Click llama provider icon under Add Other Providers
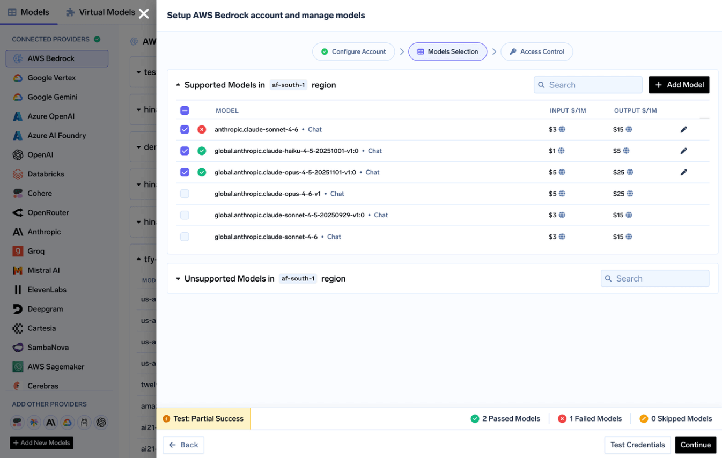Screen dimensions: 722x458 (84, 423)
